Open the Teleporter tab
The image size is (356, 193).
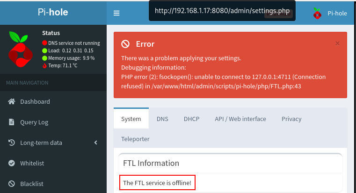pyautogui.click(x=135, y=139)
